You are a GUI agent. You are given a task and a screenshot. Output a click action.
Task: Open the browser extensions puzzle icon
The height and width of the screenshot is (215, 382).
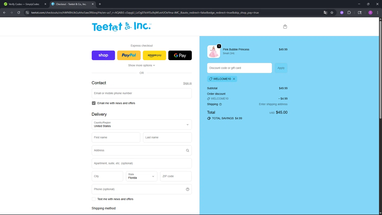pyautogui.click(x=349, y=12)
